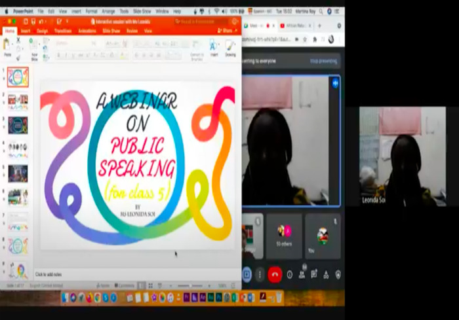Image resolution: width=459 pixels, height=320 pixels.
Task: Open the Paste dropdown arrow
Action: coord(12,44)
